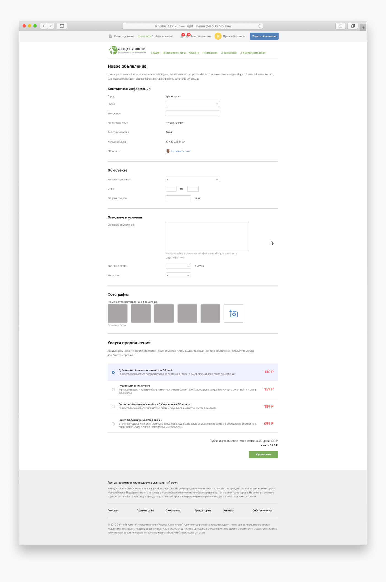The height and width of the screenshot is (582, 386).
Task: Click the floor number field before 'Из'
Action: tap(171, 189)
